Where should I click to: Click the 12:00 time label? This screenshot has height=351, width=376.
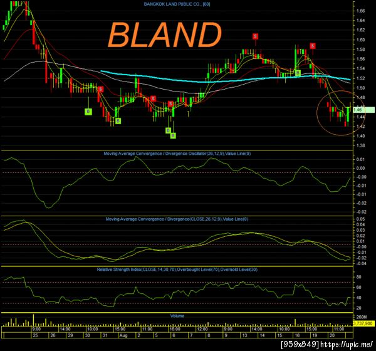tap(202, 329)
